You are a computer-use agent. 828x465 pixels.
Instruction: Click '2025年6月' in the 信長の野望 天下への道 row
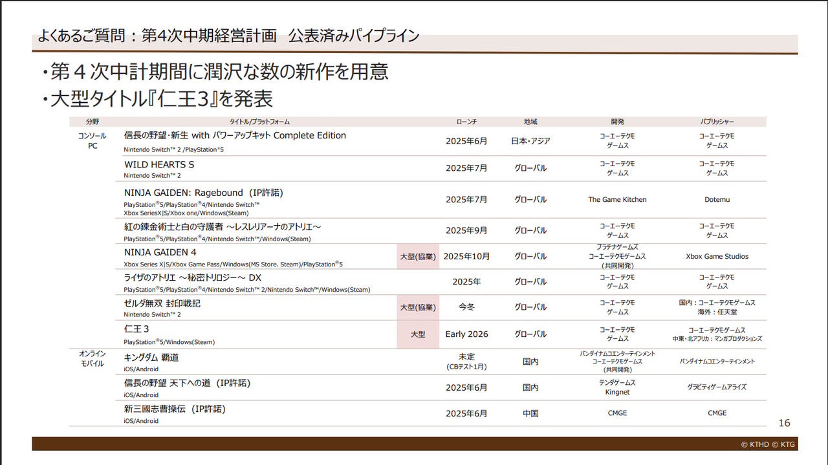(x=466, y=387)
